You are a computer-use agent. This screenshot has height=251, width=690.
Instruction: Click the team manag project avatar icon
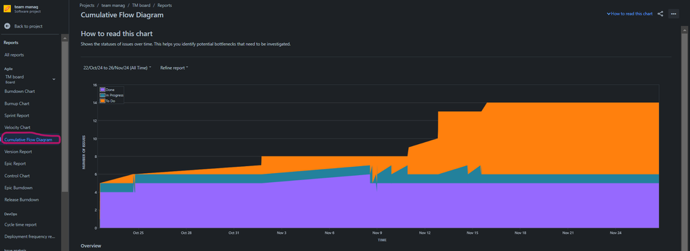tap(7, 9)
